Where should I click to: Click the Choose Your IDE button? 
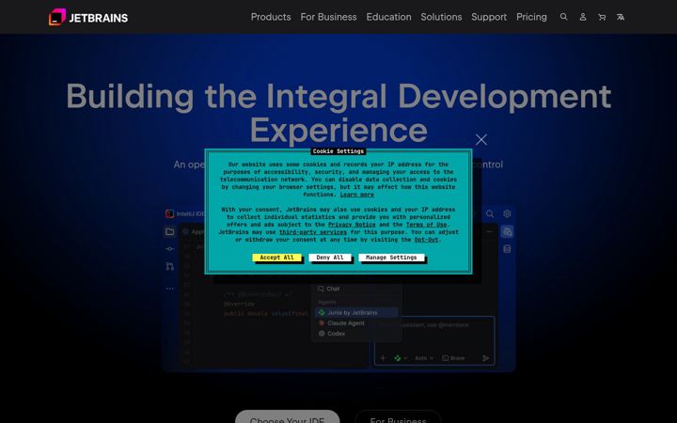pos(288,417)
